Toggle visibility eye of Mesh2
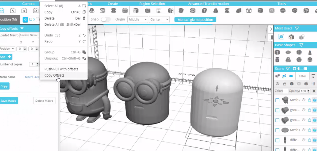317x151 pixels. (x=303, y=100)
